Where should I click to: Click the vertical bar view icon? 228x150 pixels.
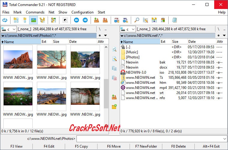[114, 49]
